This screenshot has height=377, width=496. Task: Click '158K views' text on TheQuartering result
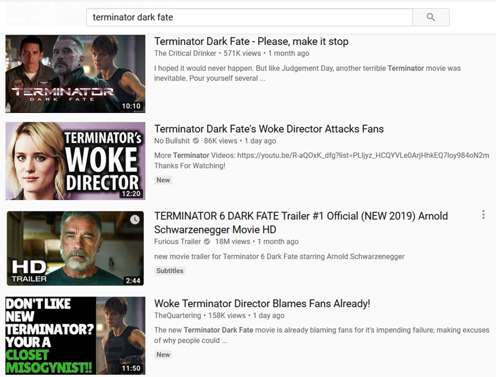coord(227,315)
